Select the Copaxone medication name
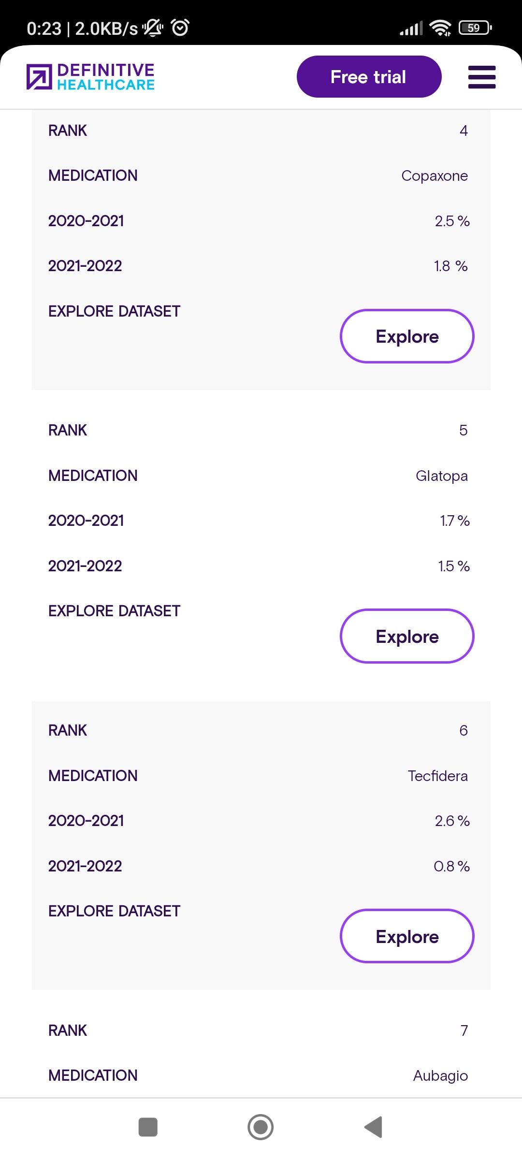 [434, 176]
